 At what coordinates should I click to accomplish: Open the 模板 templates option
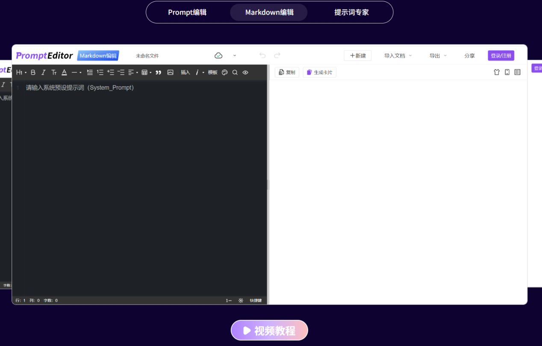tap(213, 73)
